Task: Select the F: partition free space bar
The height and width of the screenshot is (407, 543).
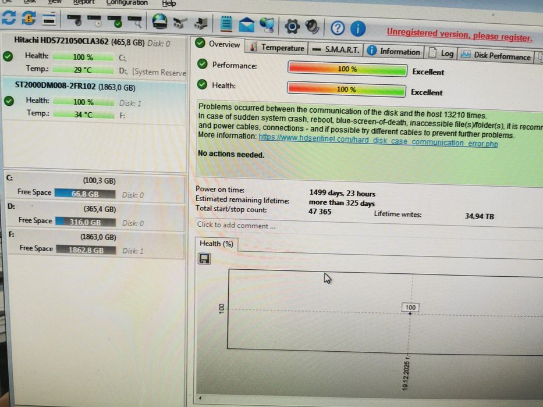Action: [x=86, y=249]
